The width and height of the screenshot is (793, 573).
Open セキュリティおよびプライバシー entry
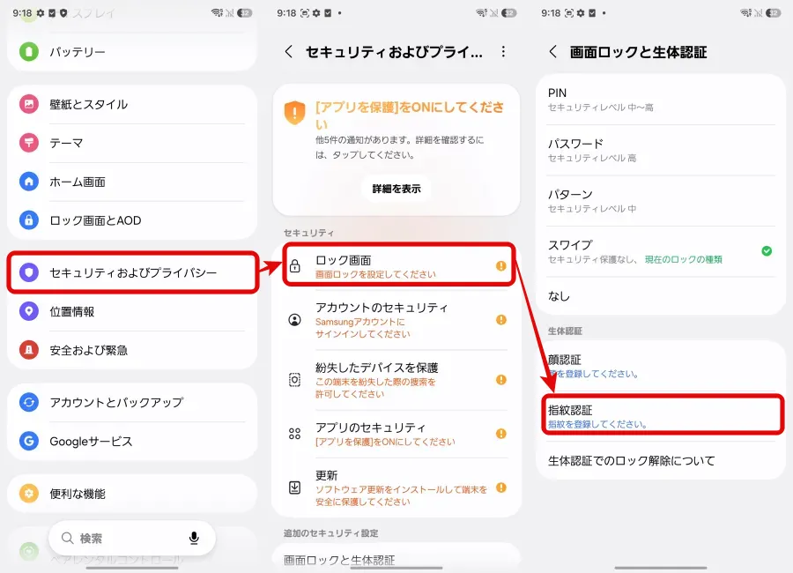[x=132, y=272]
